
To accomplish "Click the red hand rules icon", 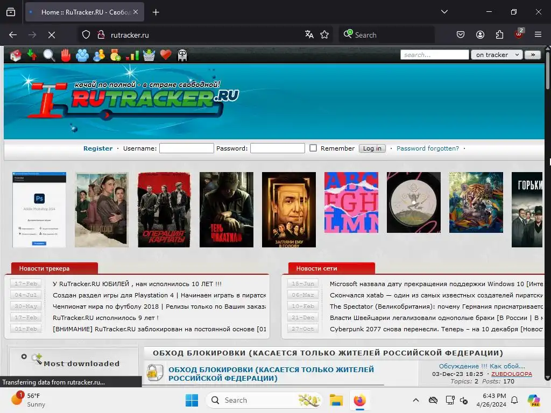I will 66,55.
